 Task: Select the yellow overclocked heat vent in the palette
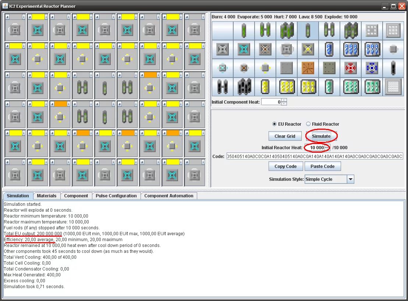pyautogui.click(x=308, y=49)
